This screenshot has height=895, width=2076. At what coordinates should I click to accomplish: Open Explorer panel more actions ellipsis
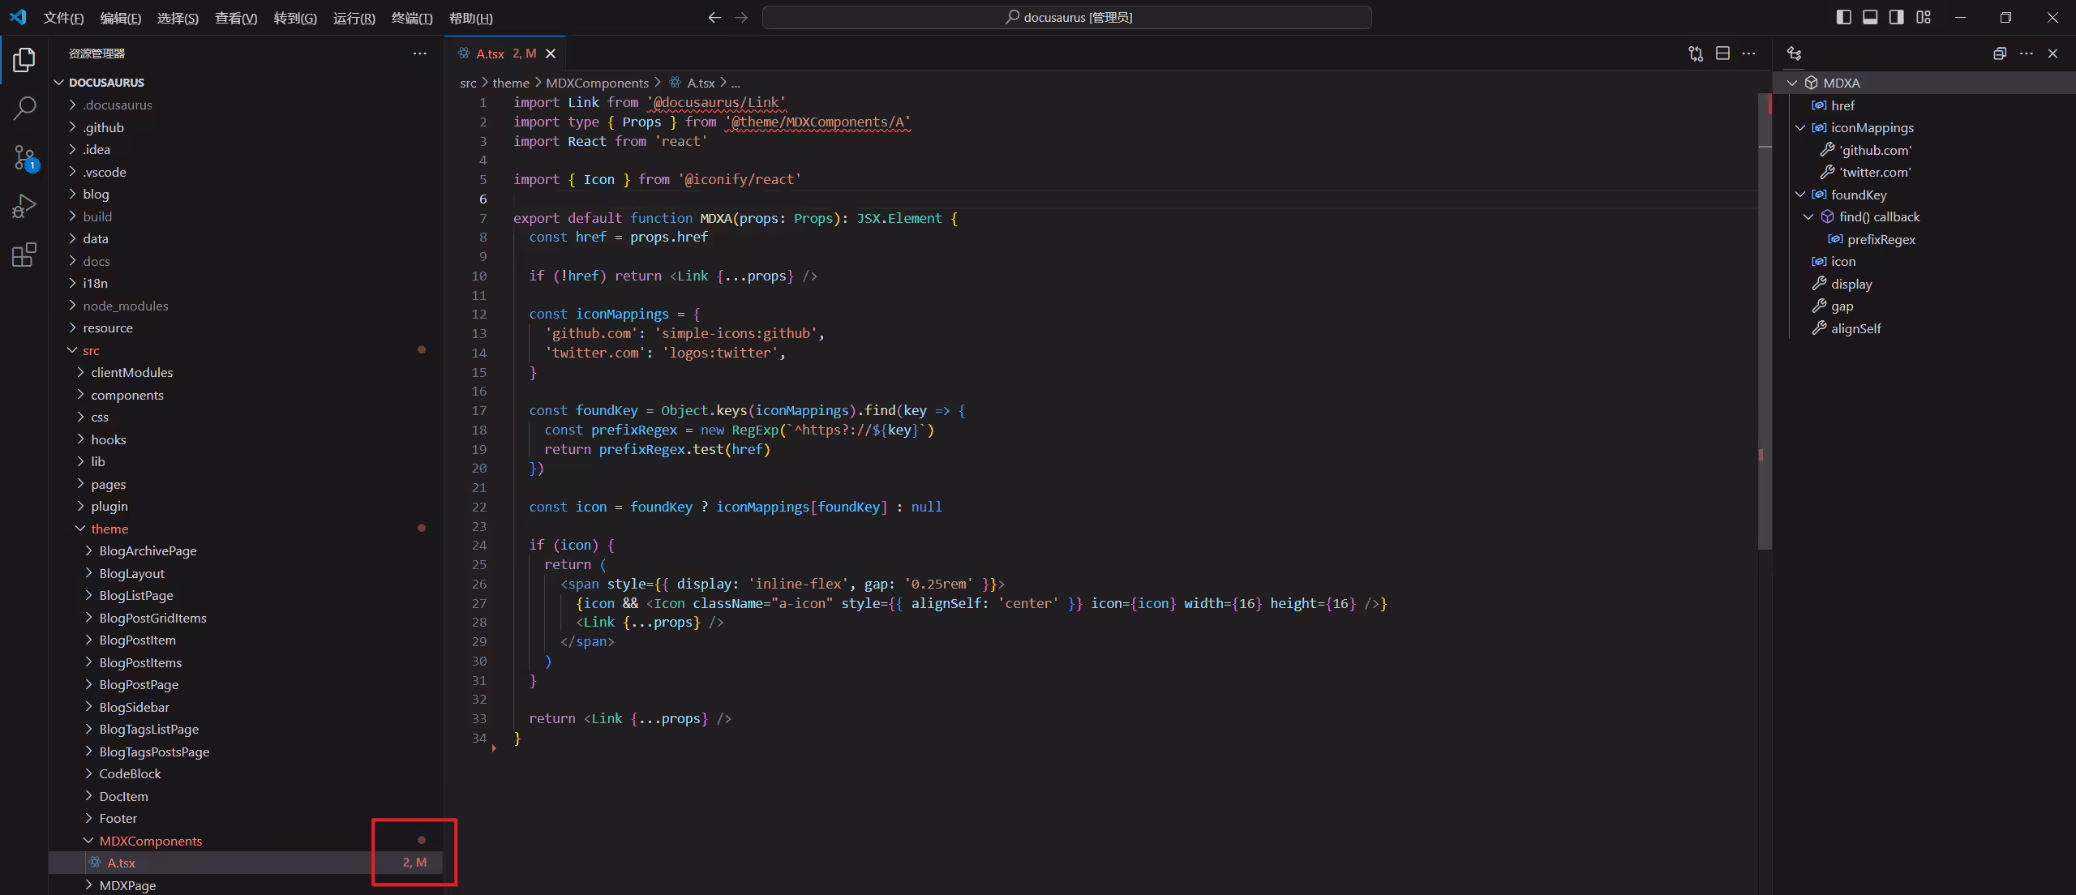(x=419, y=54)
